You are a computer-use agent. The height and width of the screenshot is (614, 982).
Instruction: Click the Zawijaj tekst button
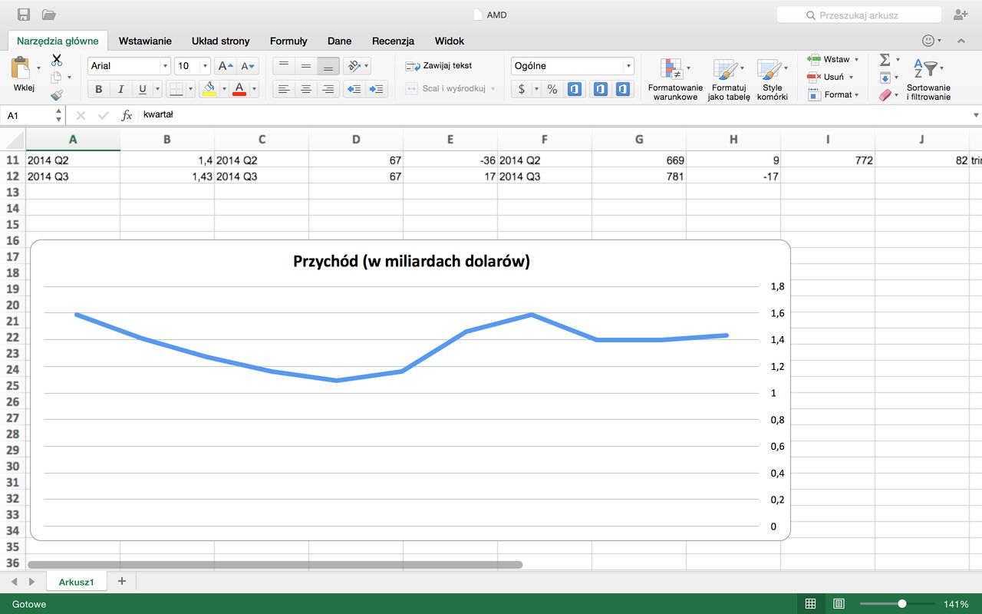tap(439, 66)
